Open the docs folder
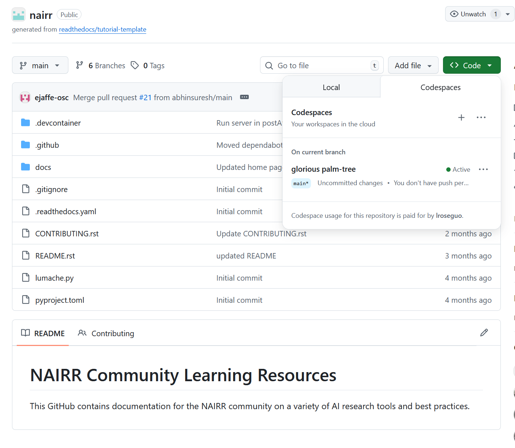The image size is (515, 448). pos(43,167)
